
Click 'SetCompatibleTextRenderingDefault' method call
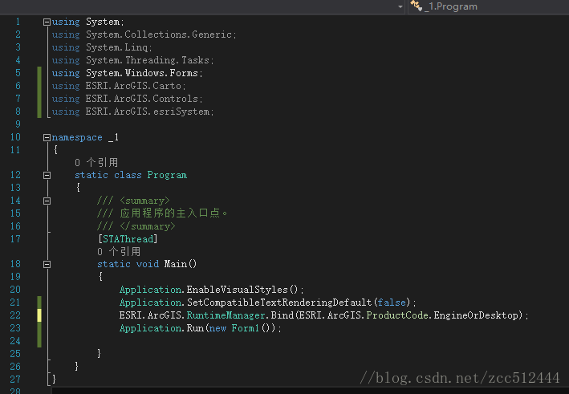tap(279, 303)
